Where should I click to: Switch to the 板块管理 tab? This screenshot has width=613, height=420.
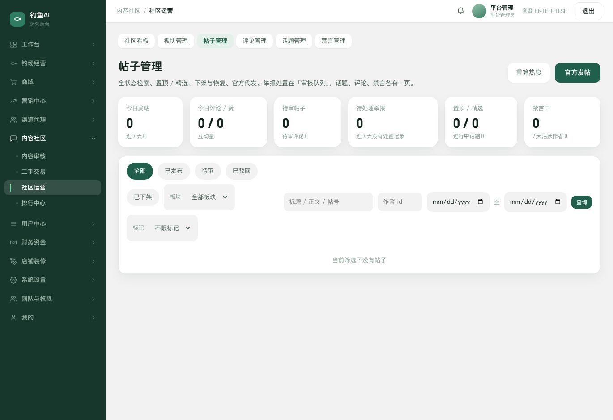176,41
